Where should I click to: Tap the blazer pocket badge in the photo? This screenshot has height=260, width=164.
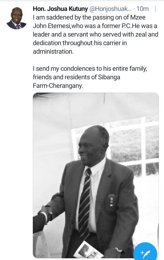tap(111, 200)
